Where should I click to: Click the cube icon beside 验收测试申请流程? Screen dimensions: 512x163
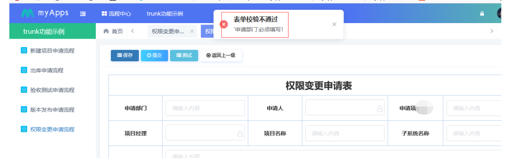24,90
